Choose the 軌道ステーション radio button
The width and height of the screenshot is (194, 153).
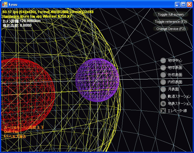tap(163, 96)
